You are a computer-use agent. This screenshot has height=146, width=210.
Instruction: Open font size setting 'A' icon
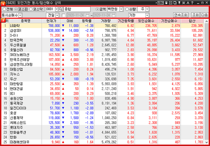[x=188, y=3]
